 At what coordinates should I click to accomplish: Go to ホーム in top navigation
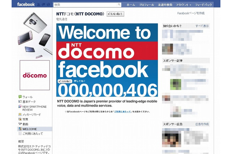(131, 5)
